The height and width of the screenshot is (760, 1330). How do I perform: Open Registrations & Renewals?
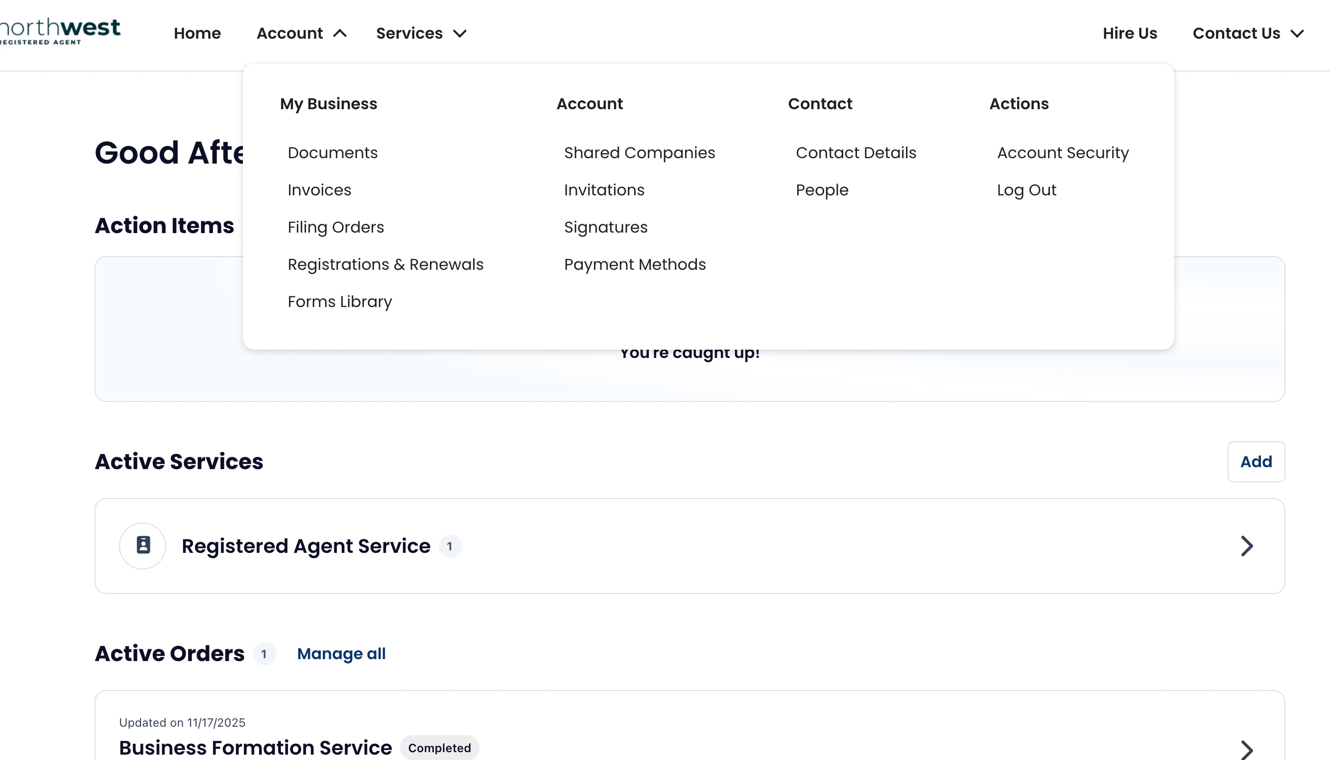point(385,264)
